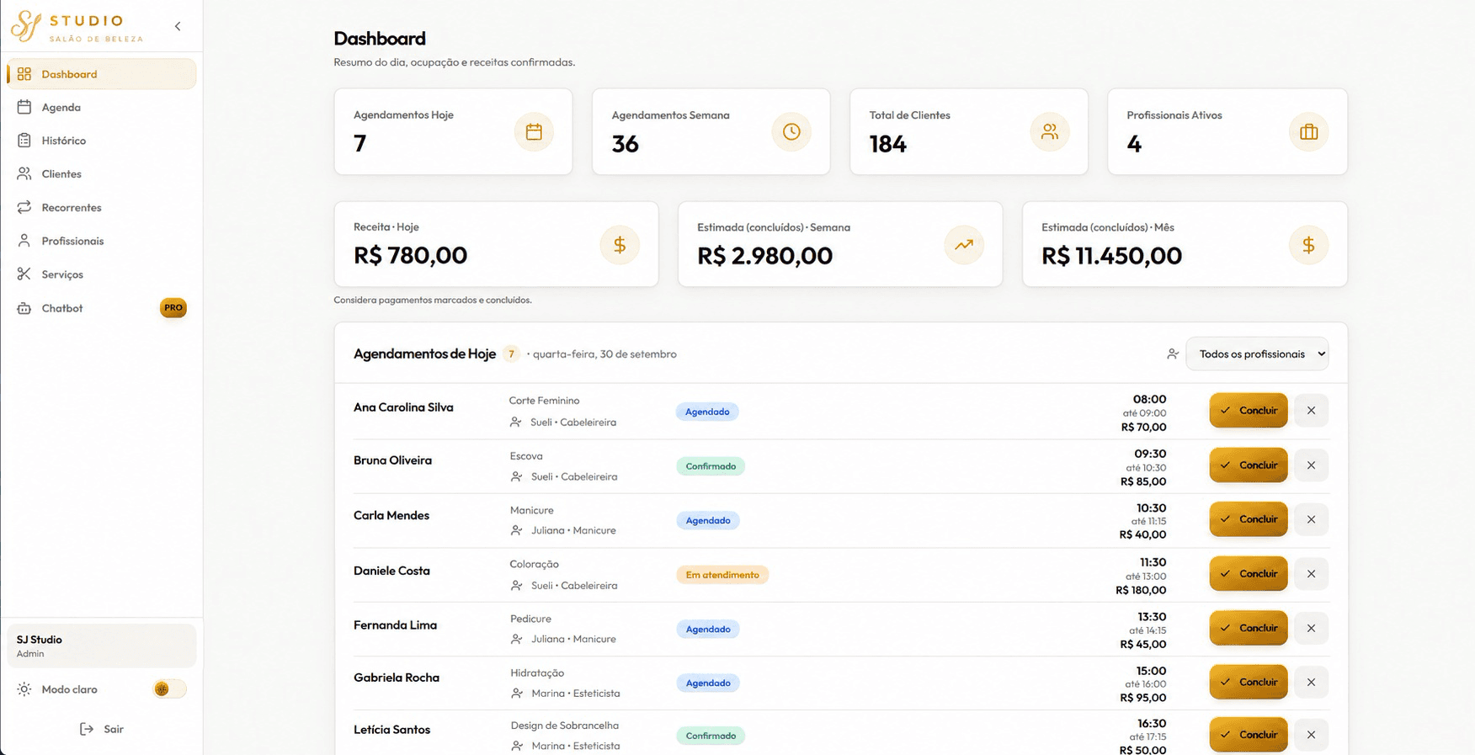The height and width of the screenshot is (755, 1475).
Task: Click the Sair logout button
Action: 102,729
